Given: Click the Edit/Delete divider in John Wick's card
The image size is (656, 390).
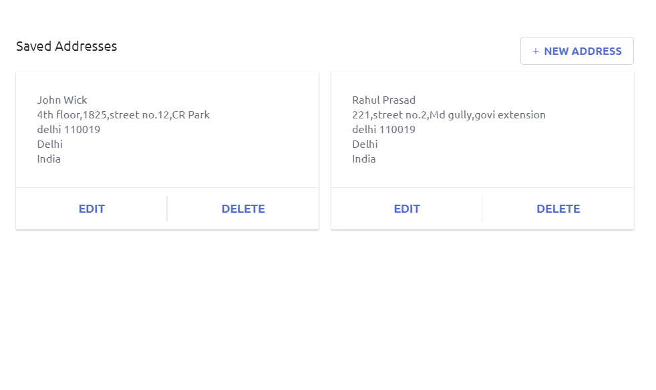Looking at the screenshot, I should [167, 209].
